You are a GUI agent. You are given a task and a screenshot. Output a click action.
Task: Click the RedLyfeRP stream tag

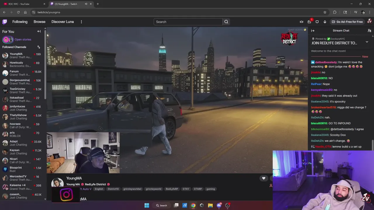coord(172,189)
